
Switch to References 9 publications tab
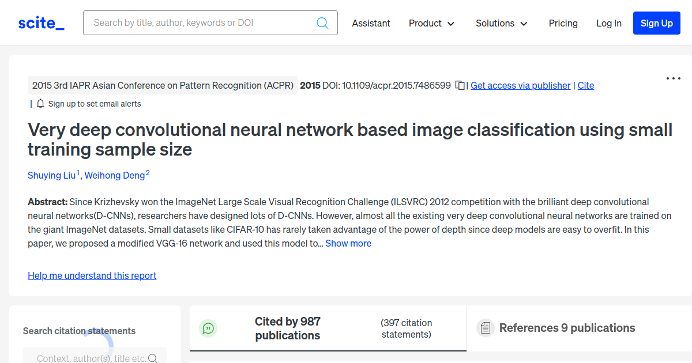click(x=567, y=328)
